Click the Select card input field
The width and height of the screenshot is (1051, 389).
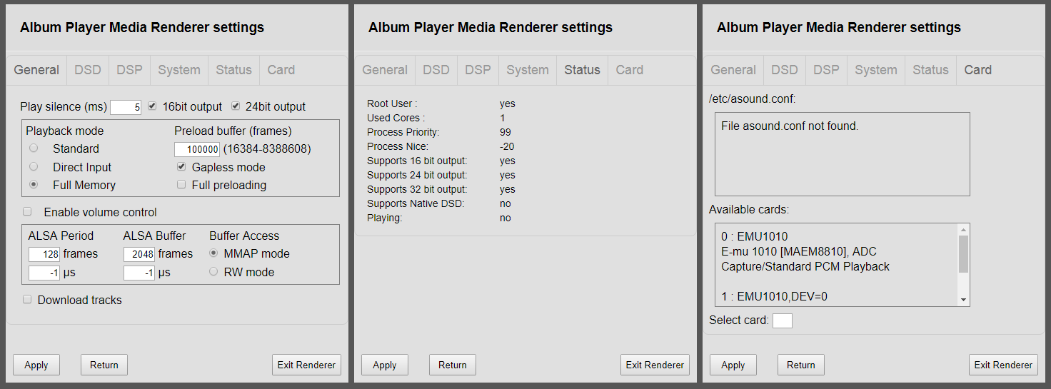pyautogui.click(x=783, y=320)
